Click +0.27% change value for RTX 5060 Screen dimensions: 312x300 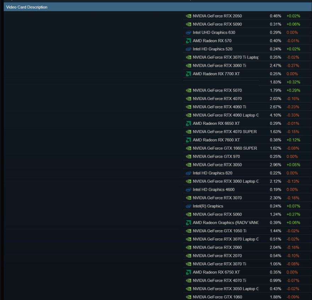293,215
